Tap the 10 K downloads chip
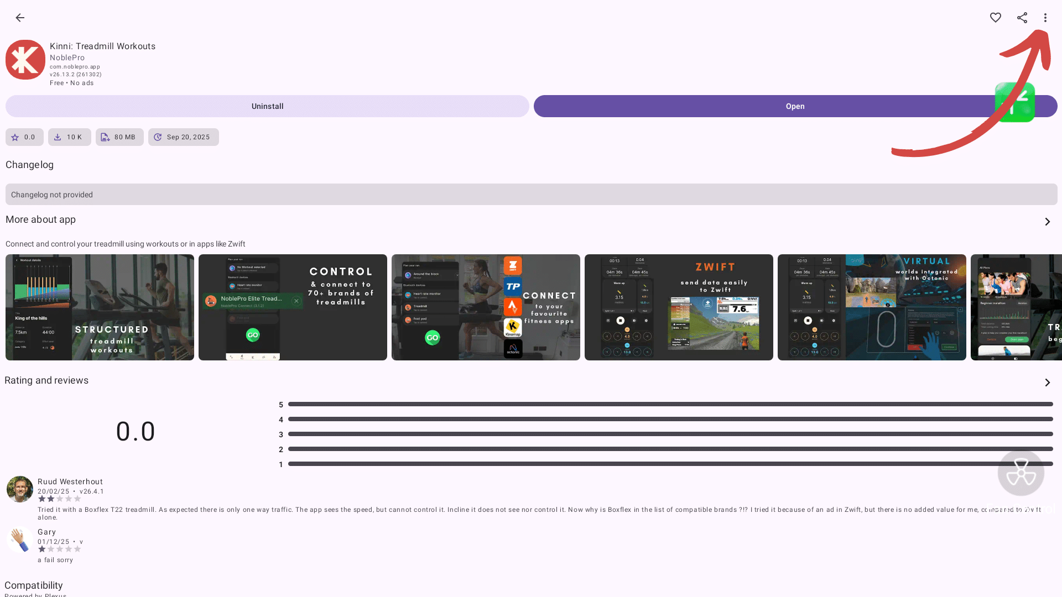This screenshot has width=1062, height=597. click(x=69, y=137)
